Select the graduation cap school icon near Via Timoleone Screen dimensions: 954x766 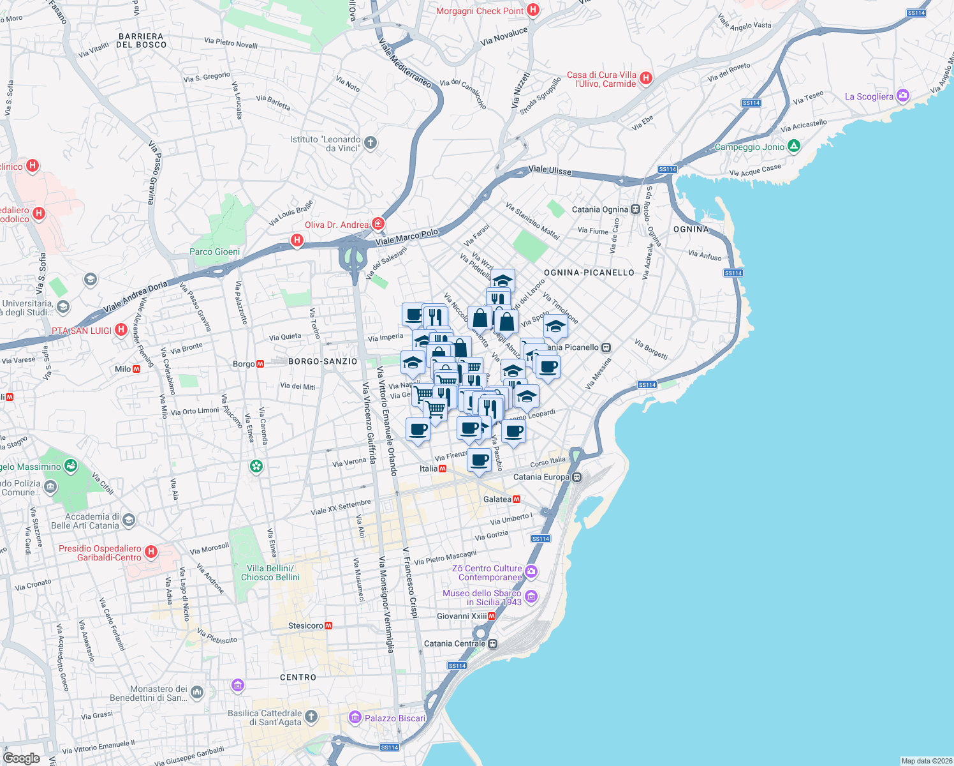(555, 327)
